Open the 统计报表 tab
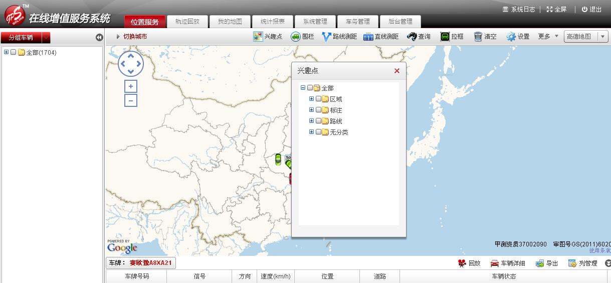 [273, 22]
